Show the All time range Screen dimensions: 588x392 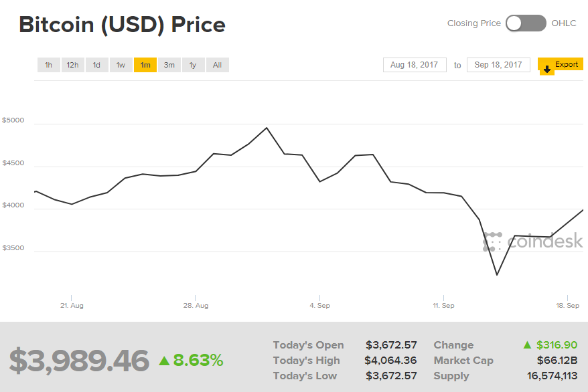pos(217,65)
